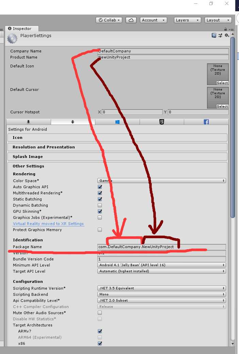This screenshot has height=354, width=239.
Task: Select the Windows Store platform tab
Action: click(x=117, y=122)
